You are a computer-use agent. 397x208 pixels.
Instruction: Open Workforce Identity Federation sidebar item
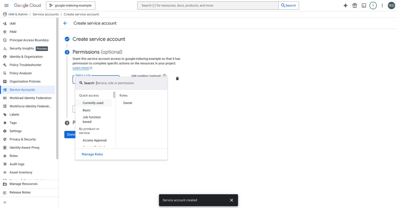tap(28, 106)
